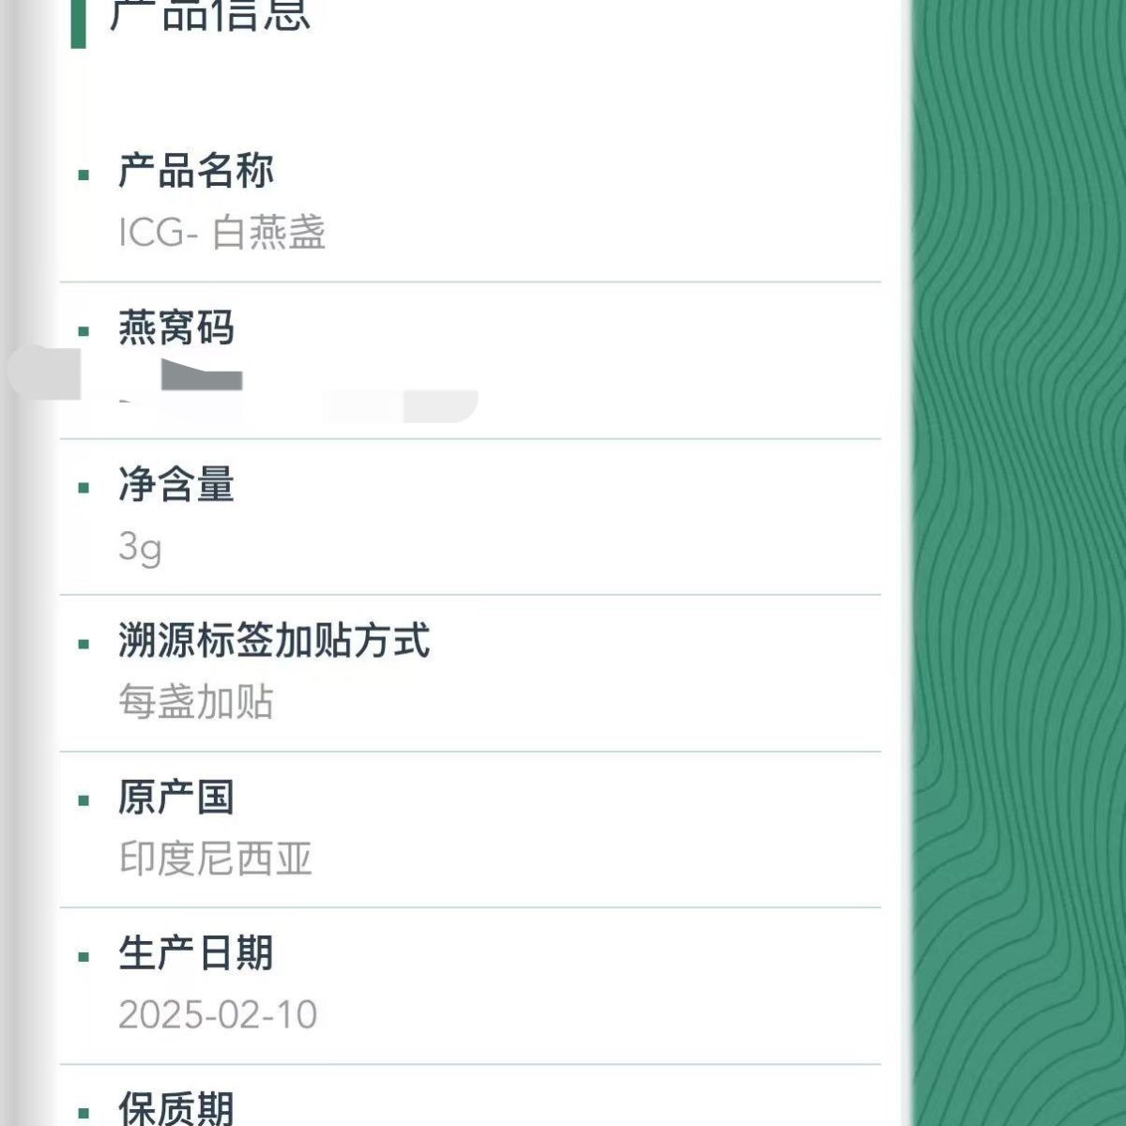Click the 印度尼西亚 origin country value

[216, 859]
